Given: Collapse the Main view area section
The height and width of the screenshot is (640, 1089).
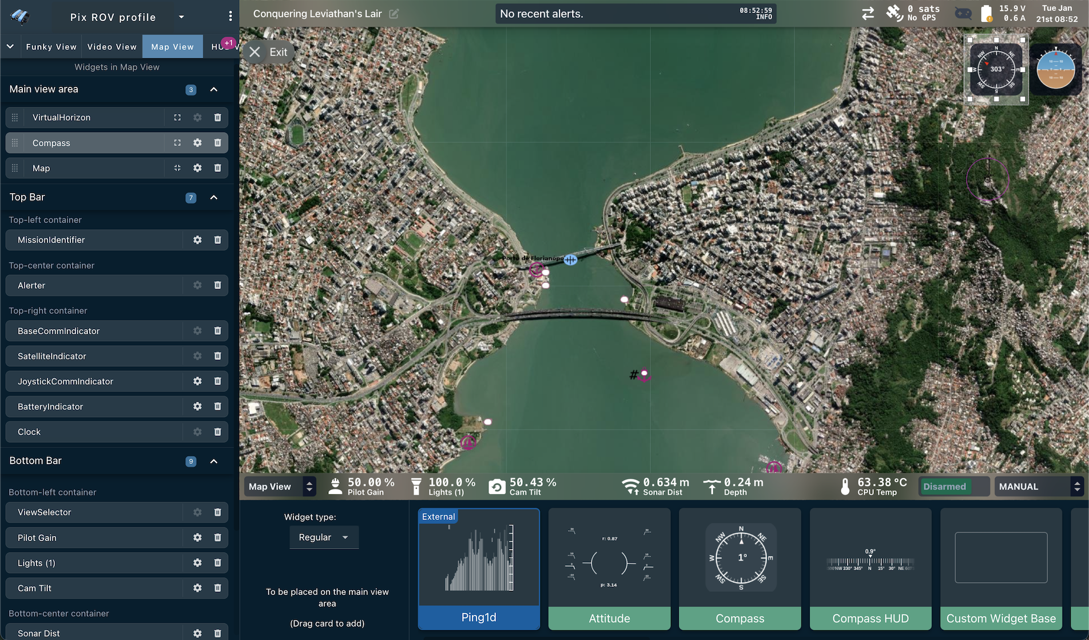Looking at the screenshot, I should (214, 90).
